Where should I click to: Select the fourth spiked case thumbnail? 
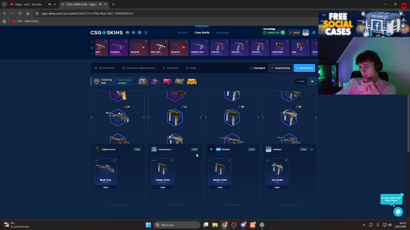point(180,81)
